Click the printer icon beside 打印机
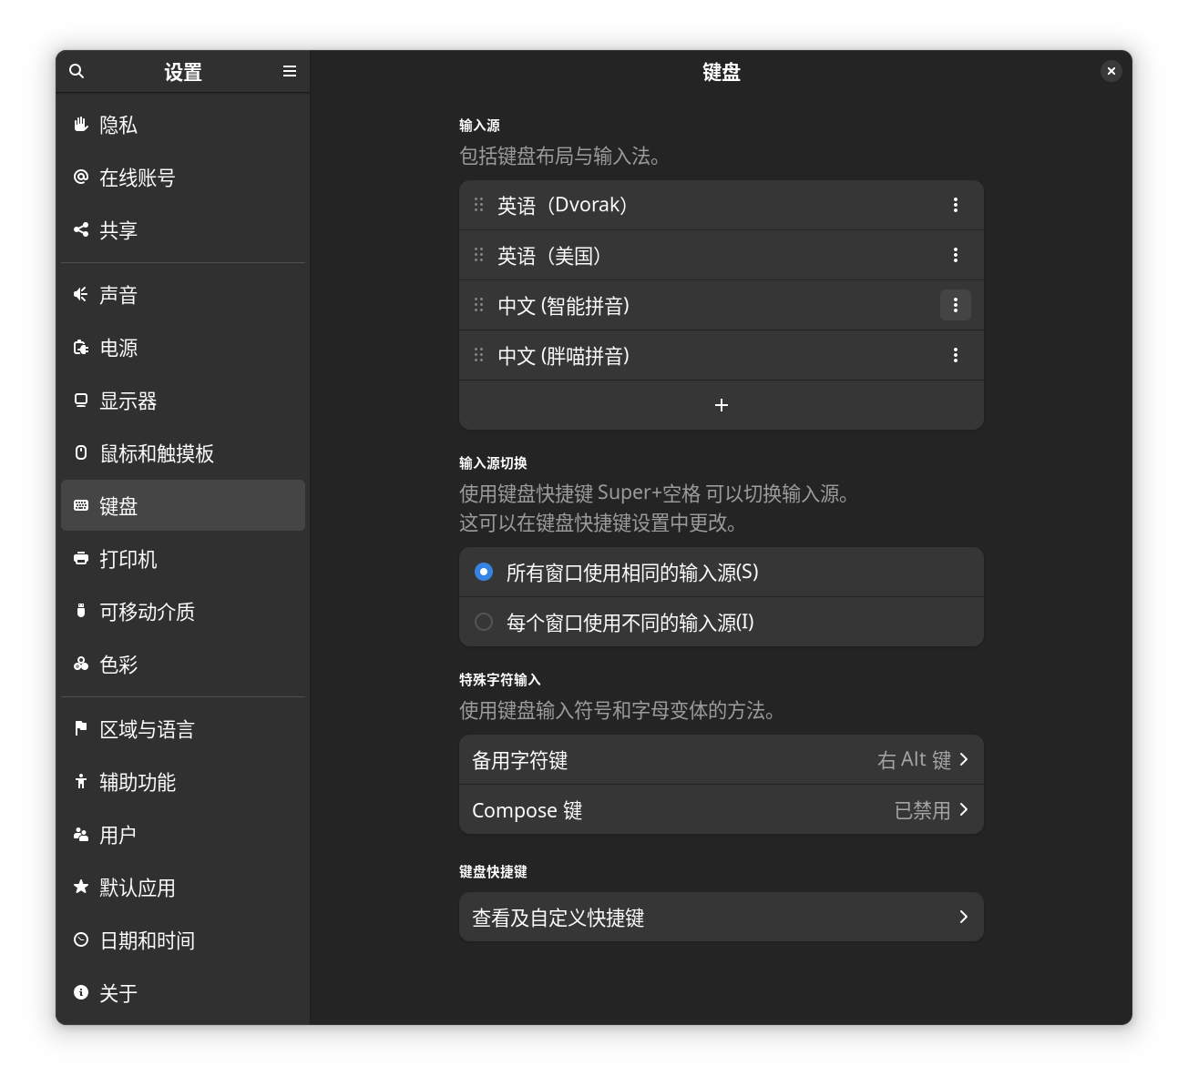The image size is (1188, 1086). click(x=81, y=558)
